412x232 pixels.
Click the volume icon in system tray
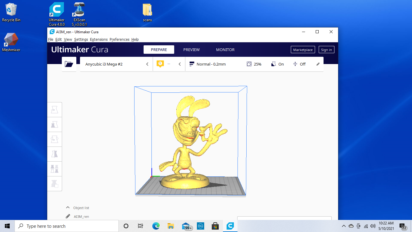click(x=373, y=226)
